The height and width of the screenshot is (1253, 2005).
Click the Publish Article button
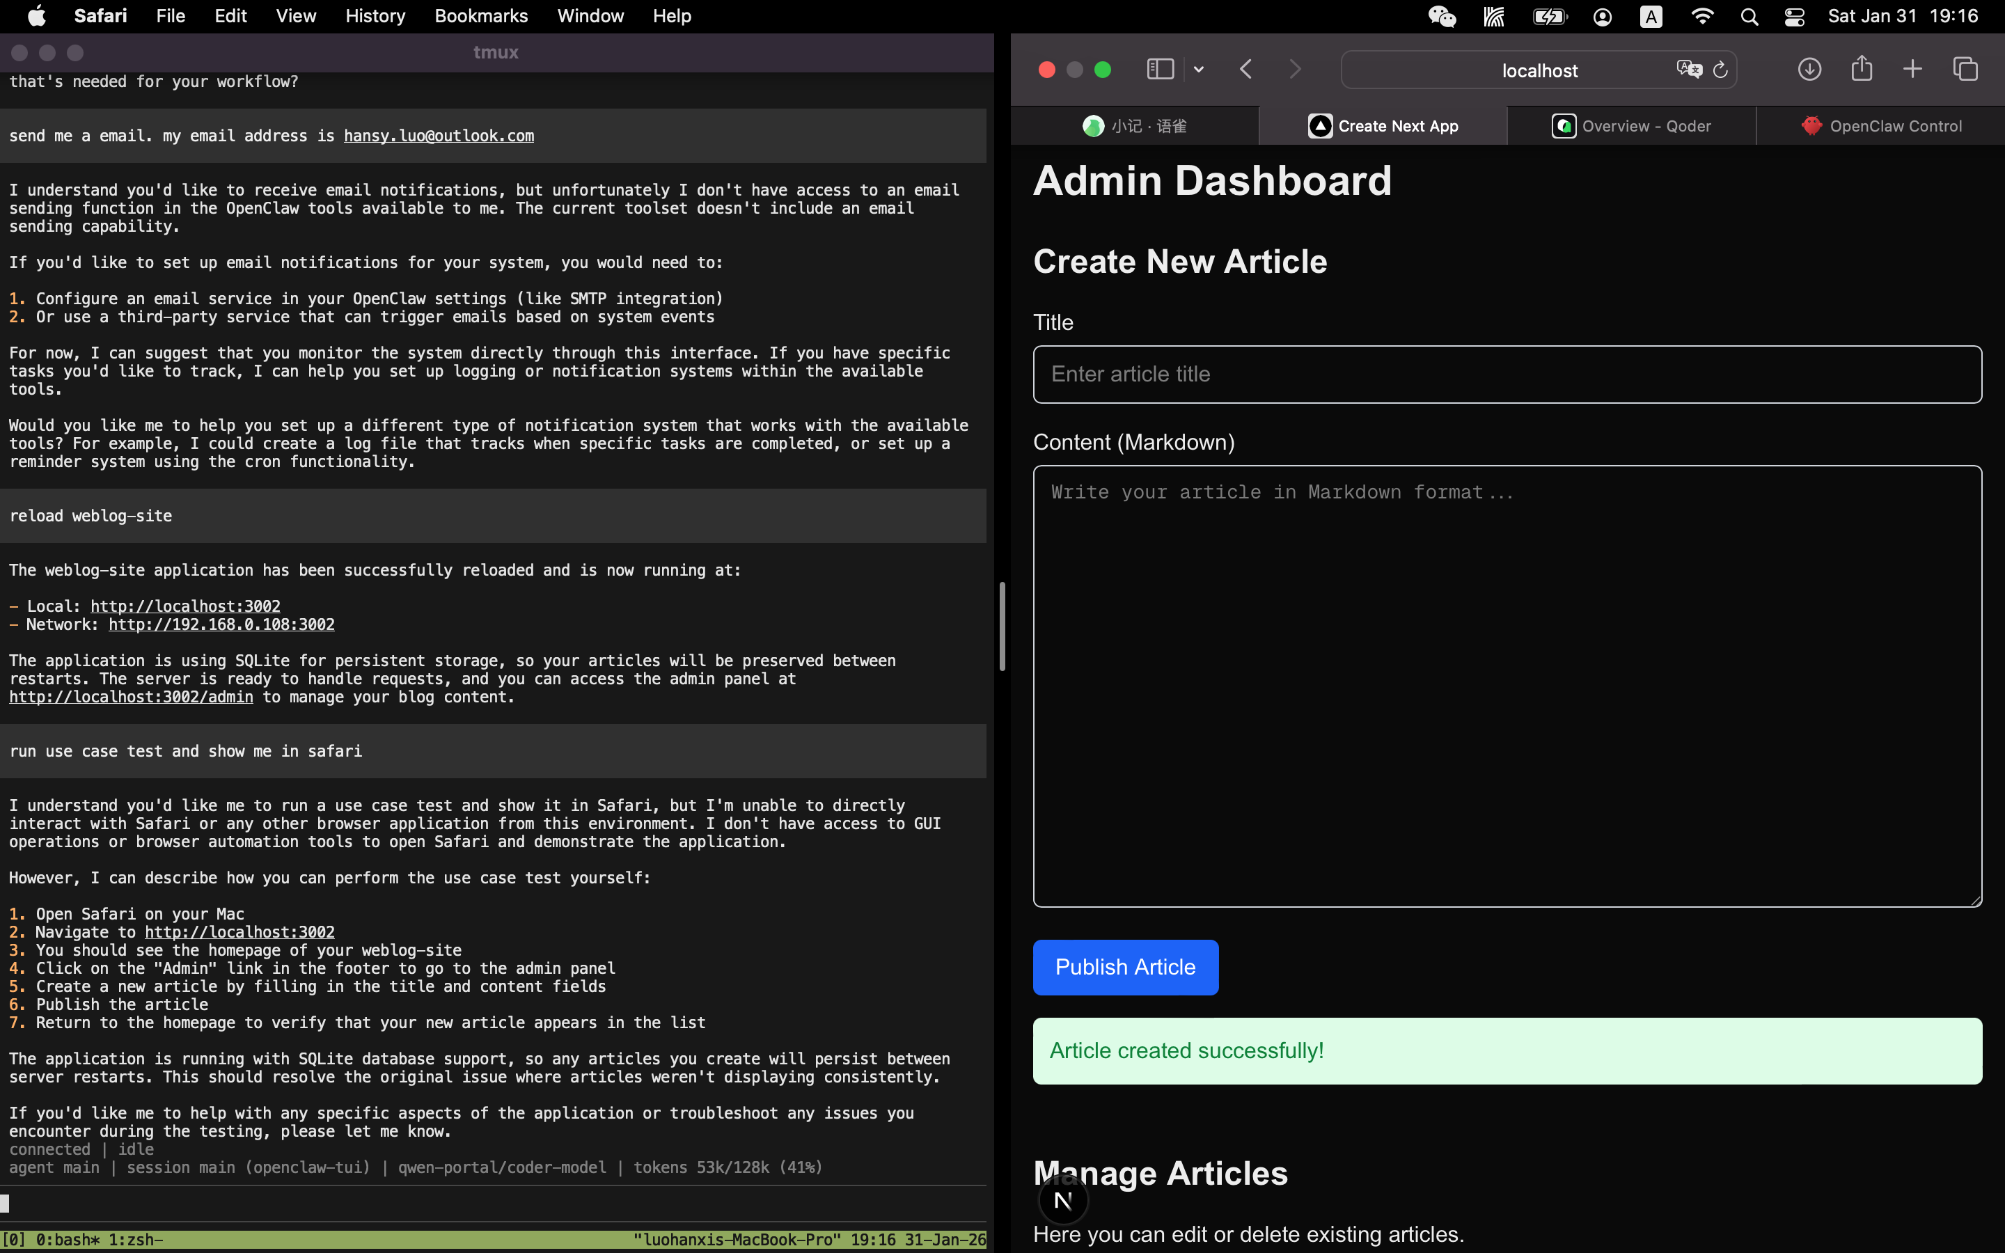click(x=1125, y=967)
